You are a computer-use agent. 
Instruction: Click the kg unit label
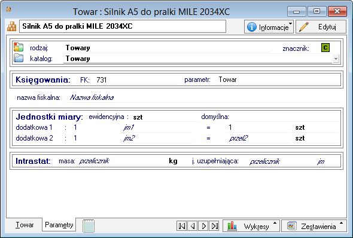coord(173,161)
